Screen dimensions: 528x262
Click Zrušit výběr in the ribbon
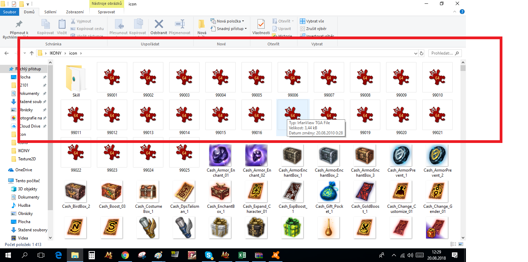[313, 29]
